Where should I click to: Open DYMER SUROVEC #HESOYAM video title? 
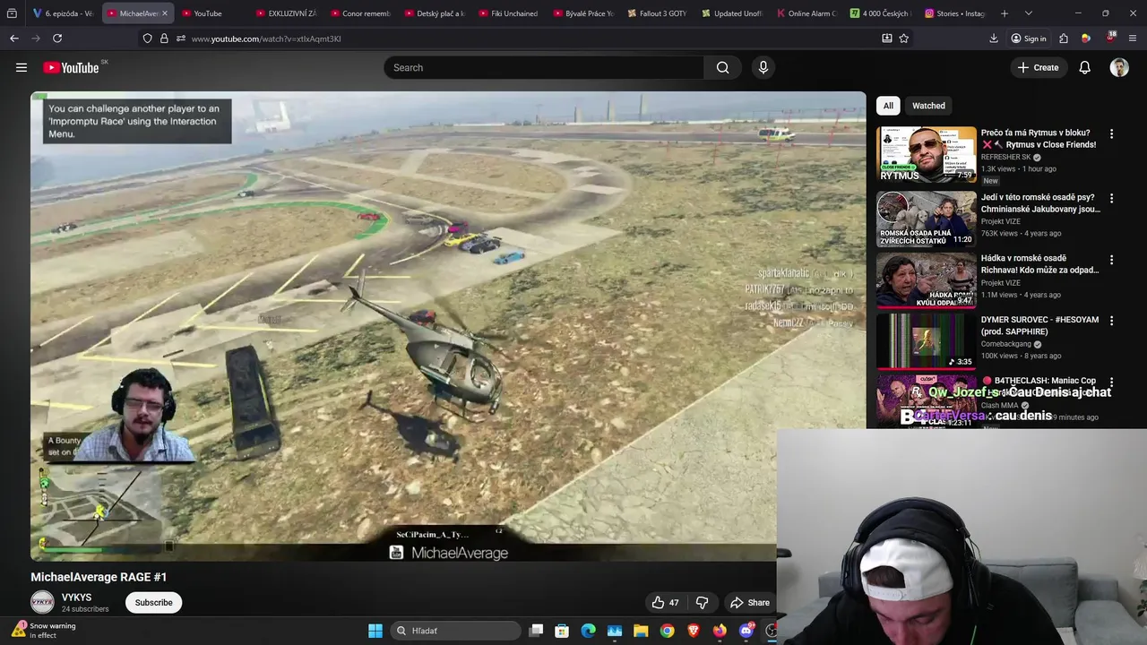point(1039,325)
